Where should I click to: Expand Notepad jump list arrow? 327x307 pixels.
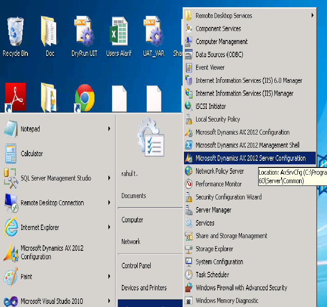[x=109, y=129]
